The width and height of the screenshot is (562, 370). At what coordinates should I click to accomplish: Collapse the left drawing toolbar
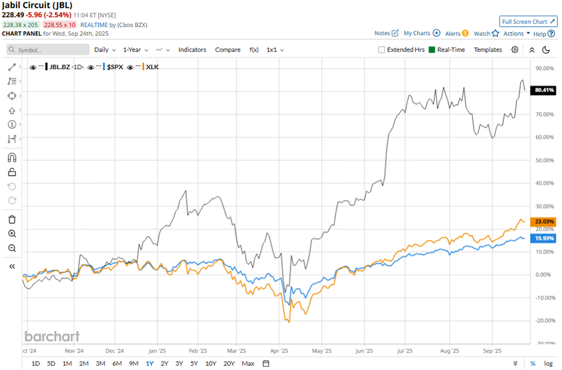coord(12,266)
